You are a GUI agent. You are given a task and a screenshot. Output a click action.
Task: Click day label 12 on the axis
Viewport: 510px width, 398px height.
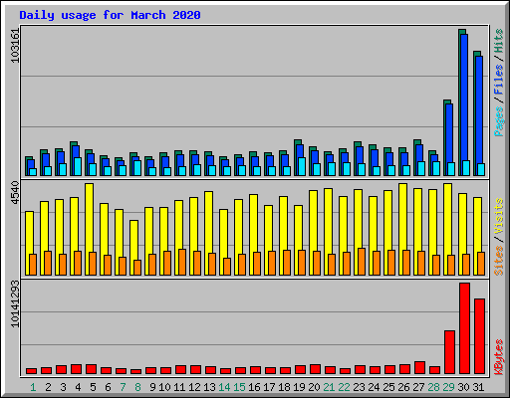click(194, 387)
